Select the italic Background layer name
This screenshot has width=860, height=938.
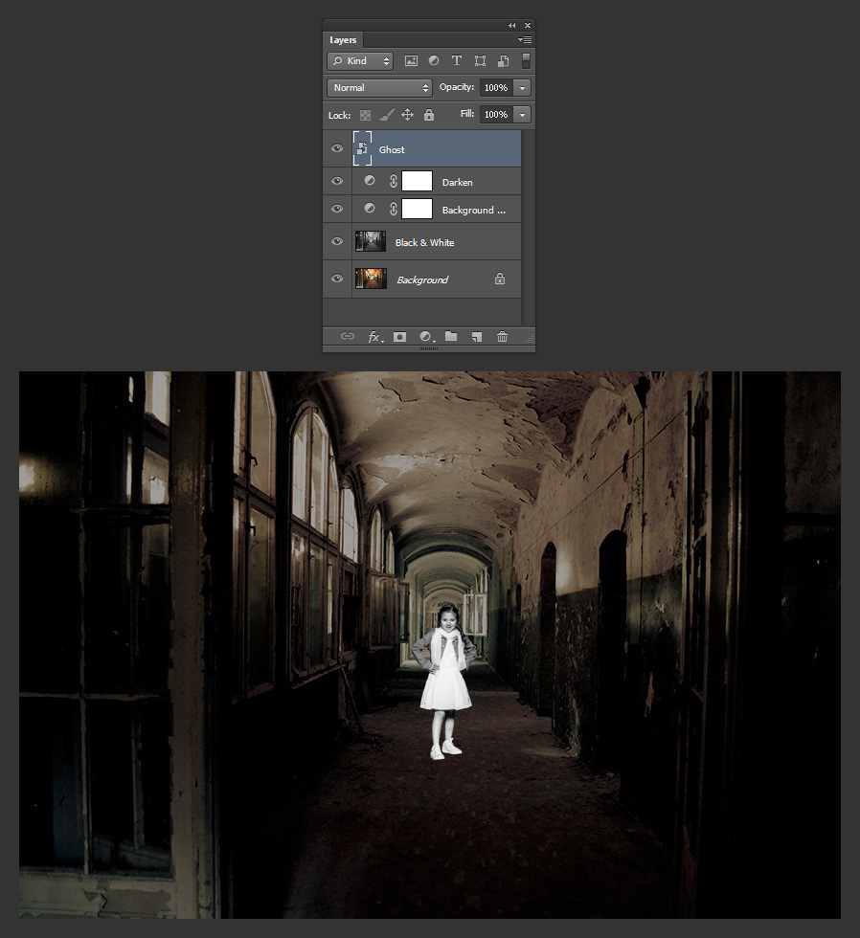pos(422,279)
